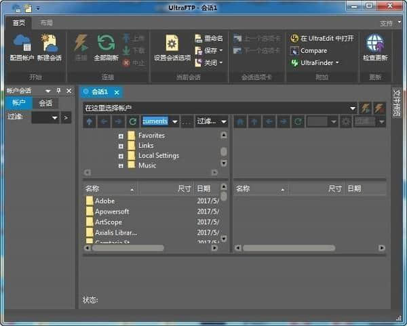The width and height of the screenshot is (407, 326).
Task: Click the 全部刷新 refresh all icon
Action: (106, 43)
